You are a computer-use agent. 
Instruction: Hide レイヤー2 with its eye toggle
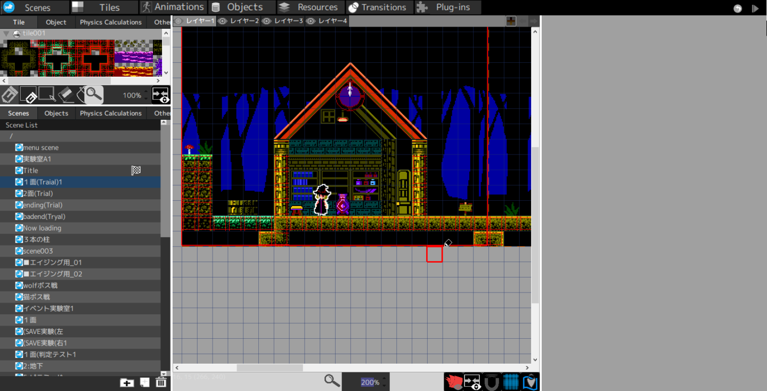223,21
